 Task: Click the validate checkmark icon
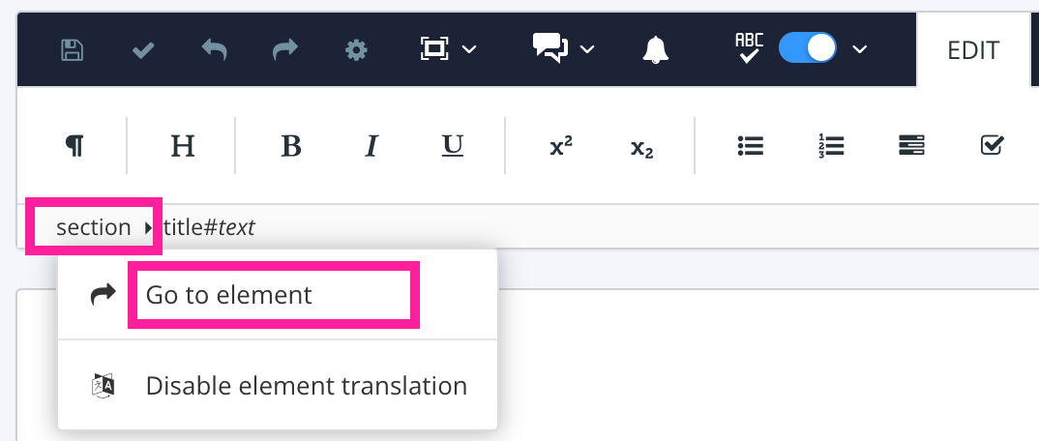(143, 49)
